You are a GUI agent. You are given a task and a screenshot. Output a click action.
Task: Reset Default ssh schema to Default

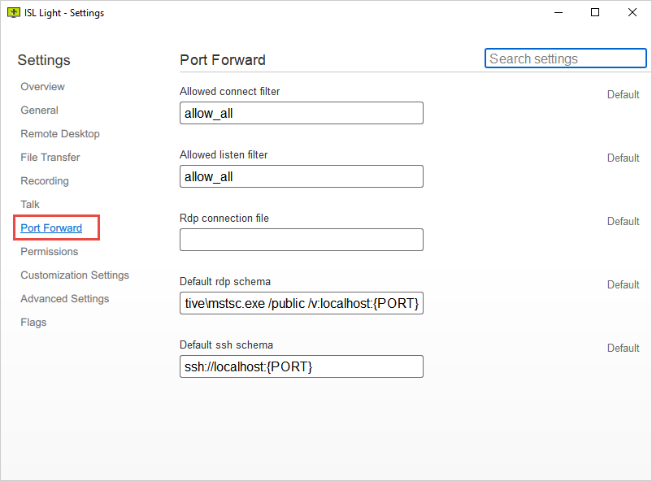click(x=623, y=348)
